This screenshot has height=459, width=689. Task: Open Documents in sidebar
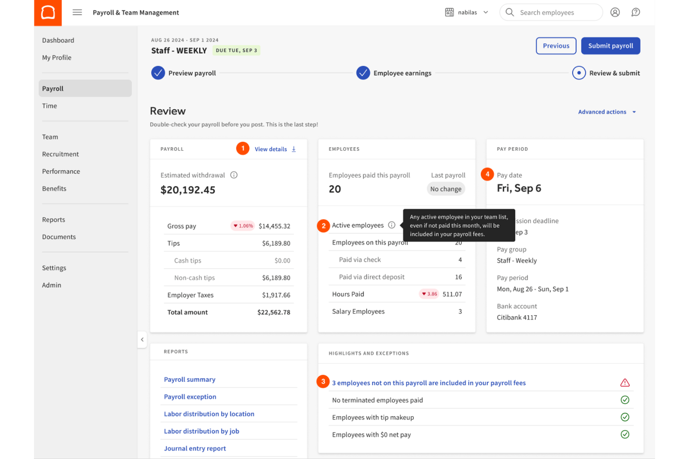(59, 237)
